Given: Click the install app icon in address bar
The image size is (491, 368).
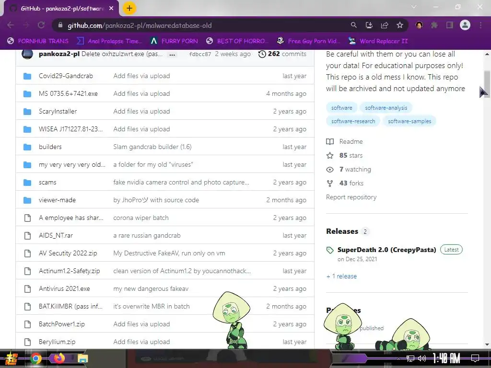Looking at the screenshot, I should coord(369,25).
